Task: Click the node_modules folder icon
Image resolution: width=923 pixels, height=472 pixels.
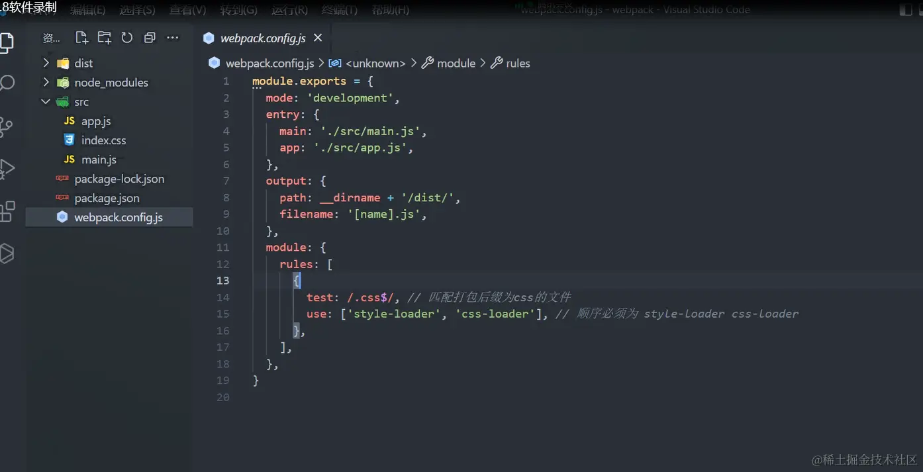Action: pyautogui.click(x=63, y=83)
